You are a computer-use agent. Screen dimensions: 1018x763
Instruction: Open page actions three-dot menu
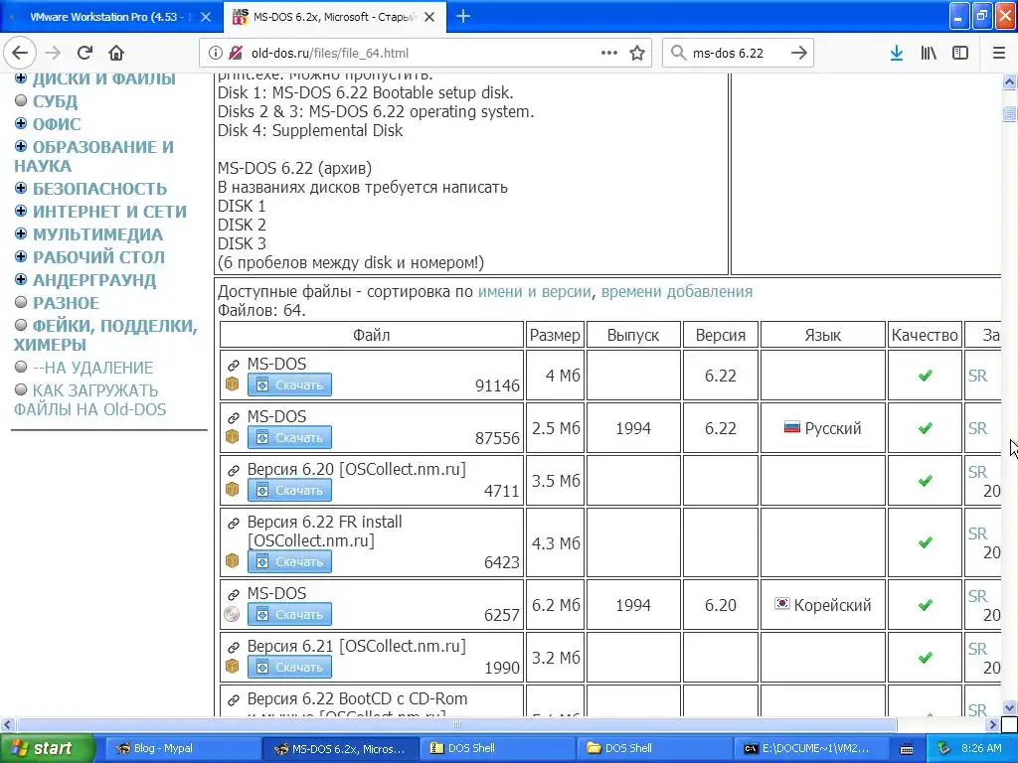click(609, 53)
